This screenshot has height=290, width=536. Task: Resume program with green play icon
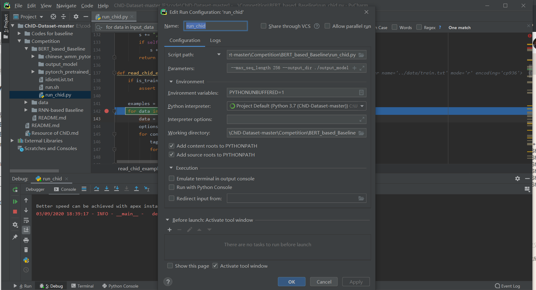(15, 201)
